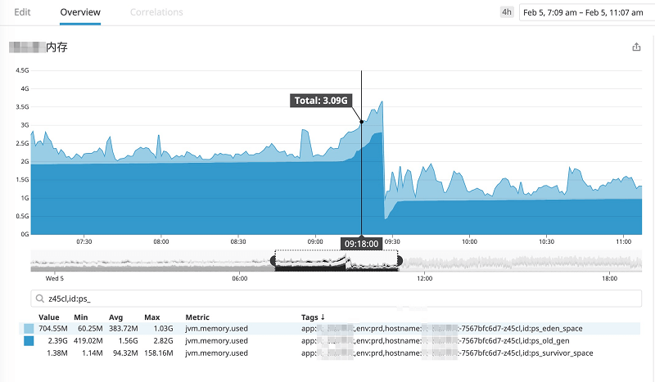This screenshot has width=655, height=382.
Task: Sort legend by the Value column
Action: [x=49, y=317]
